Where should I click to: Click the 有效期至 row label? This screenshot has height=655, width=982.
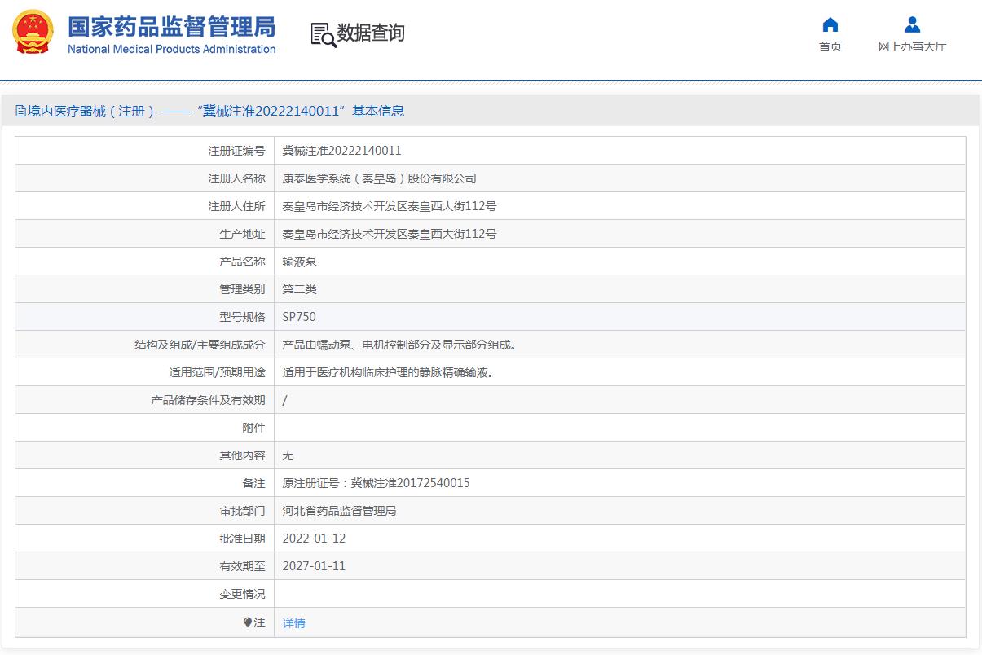[x=242, y=566]
